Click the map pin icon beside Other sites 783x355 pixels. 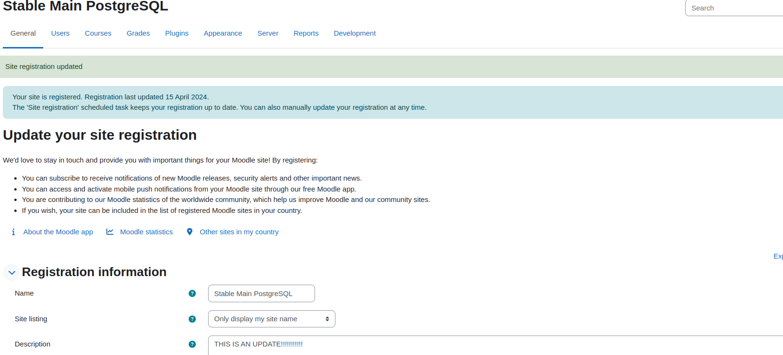[190, 232]
